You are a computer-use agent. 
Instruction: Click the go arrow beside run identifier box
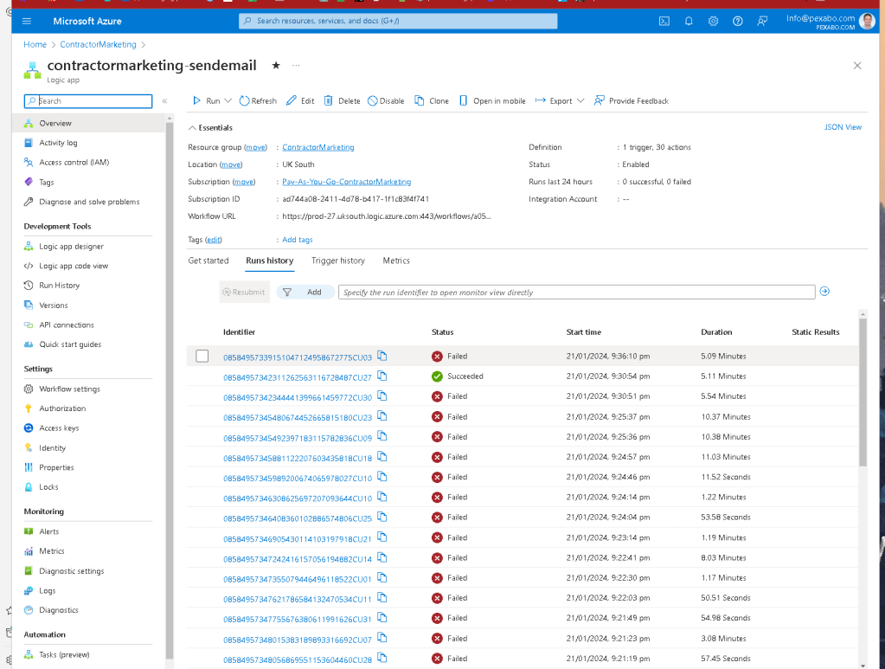coord(824,292)
